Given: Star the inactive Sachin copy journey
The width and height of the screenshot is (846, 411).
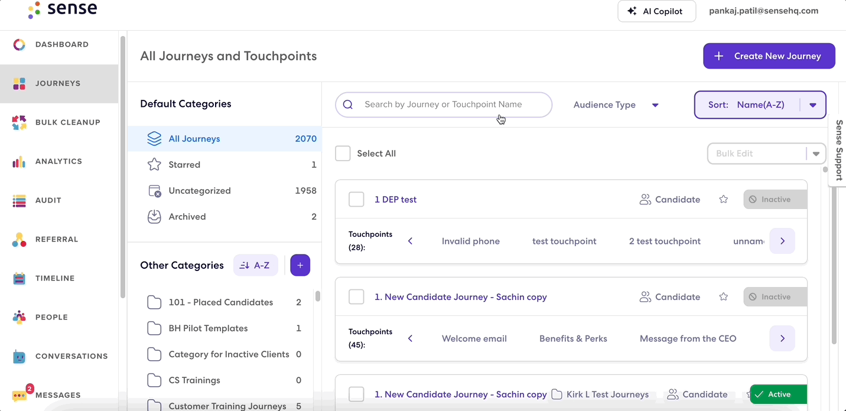Looking at the screenshot, I should [723, 297].
